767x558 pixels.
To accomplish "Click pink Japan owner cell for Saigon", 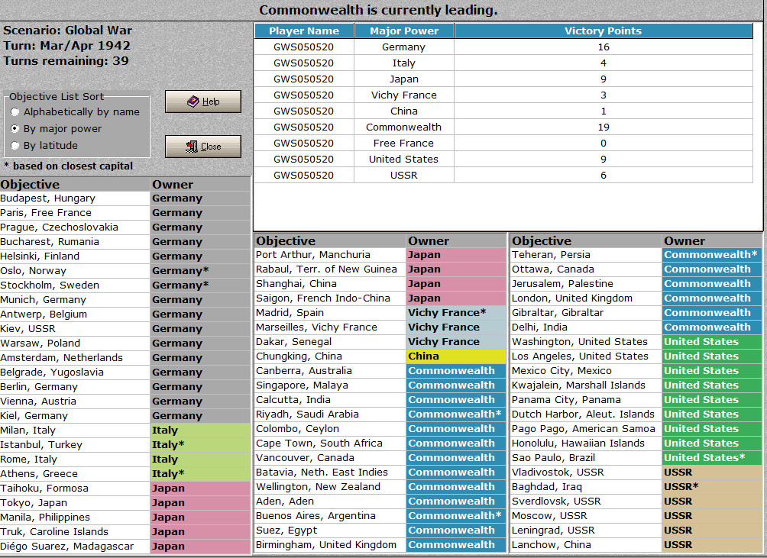I will 456,298.
